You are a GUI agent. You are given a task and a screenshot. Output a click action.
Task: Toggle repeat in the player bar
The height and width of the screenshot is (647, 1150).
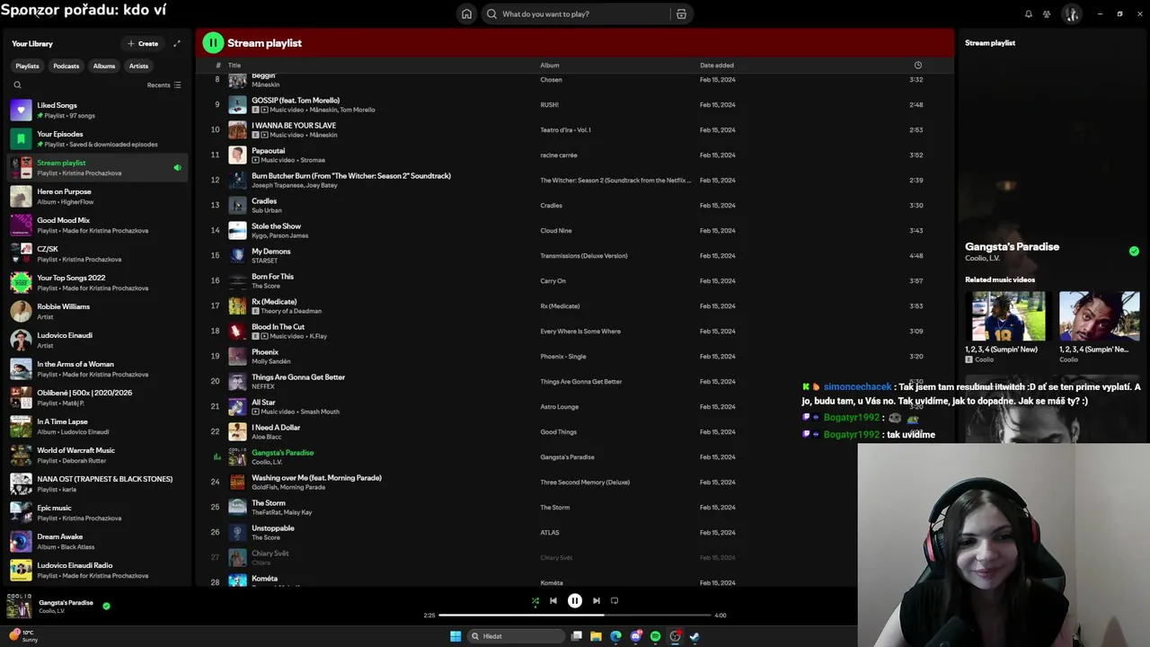(615, 600)
